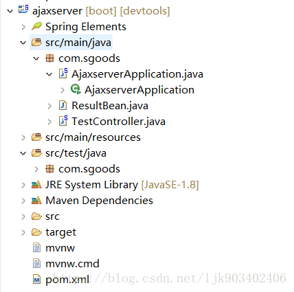Click the JRE System Library books icon
The width and height of the screenshot is (294, 292).
tap(36, 185)
